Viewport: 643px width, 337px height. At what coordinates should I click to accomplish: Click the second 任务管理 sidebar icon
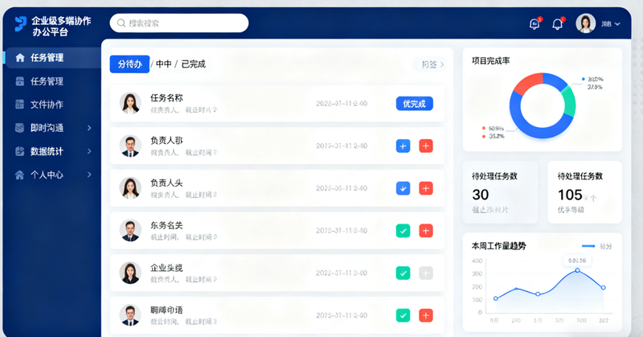pyautogui.click(x=19, y=81)
